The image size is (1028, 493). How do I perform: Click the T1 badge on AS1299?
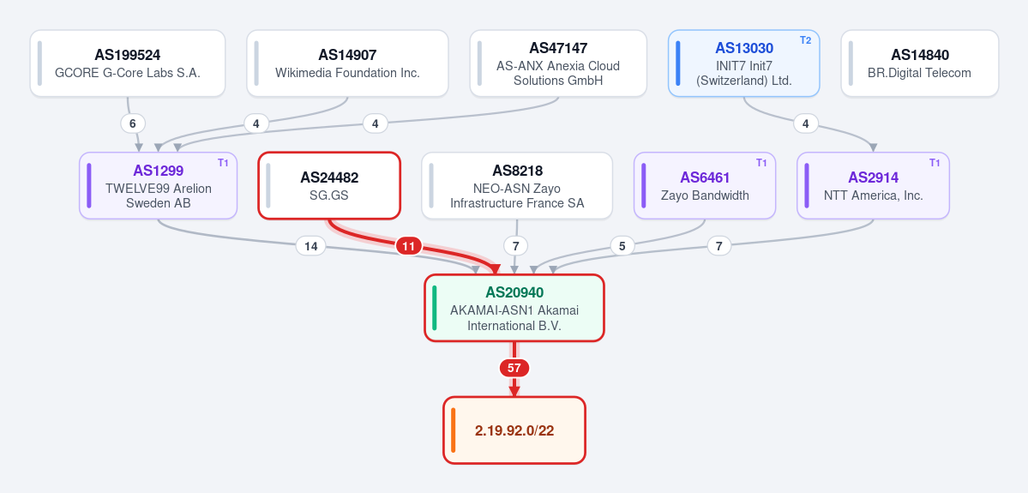(223, 163)
